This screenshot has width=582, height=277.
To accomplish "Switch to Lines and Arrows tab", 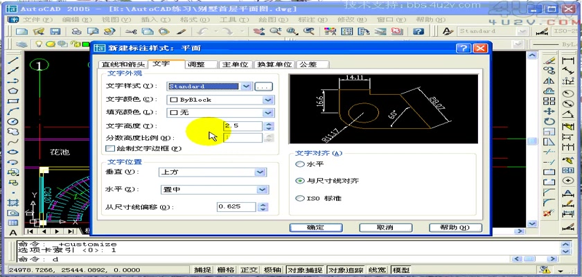I will click(123, 64).
